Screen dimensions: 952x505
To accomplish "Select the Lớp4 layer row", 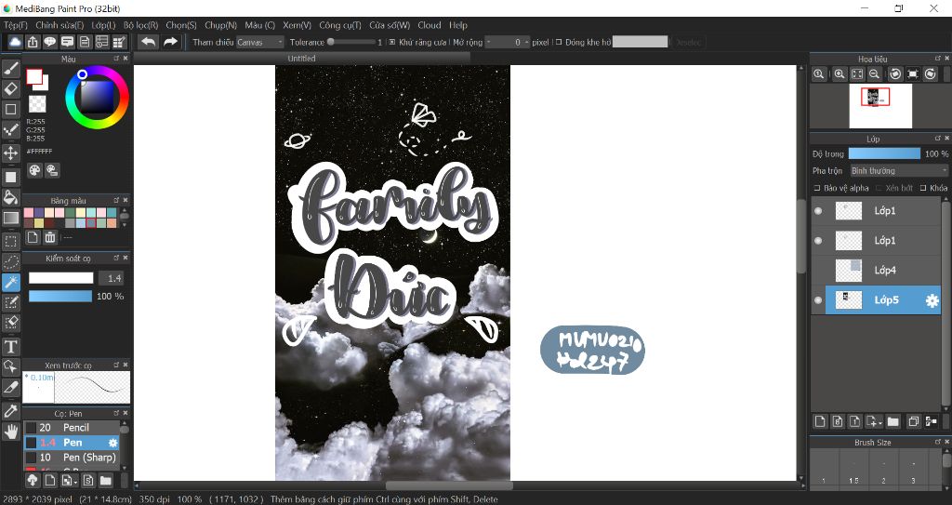I will tap(876, 271).
